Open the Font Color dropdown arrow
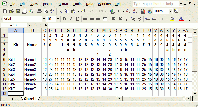This screenshot has width=198, height=107. coord(186,19)
